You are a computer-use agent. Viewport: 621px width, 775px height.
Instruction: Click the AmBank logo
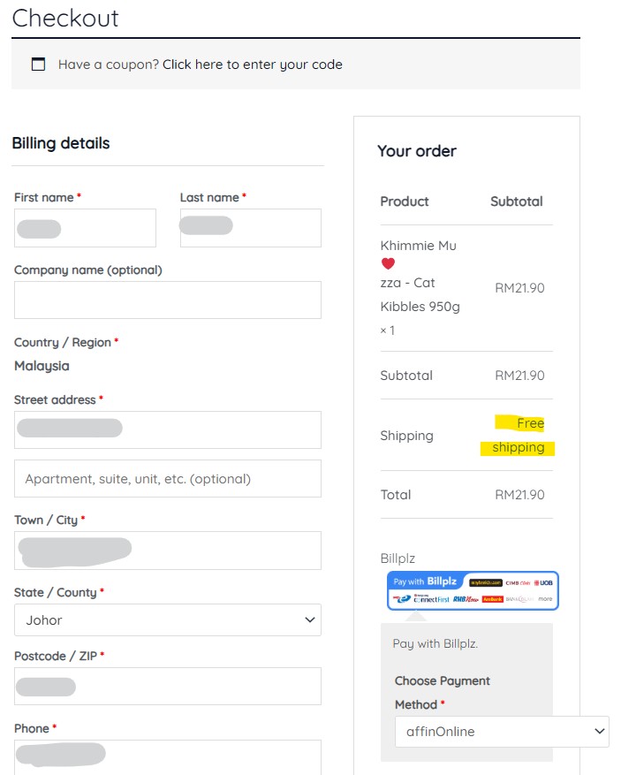[x=492, y=599]
